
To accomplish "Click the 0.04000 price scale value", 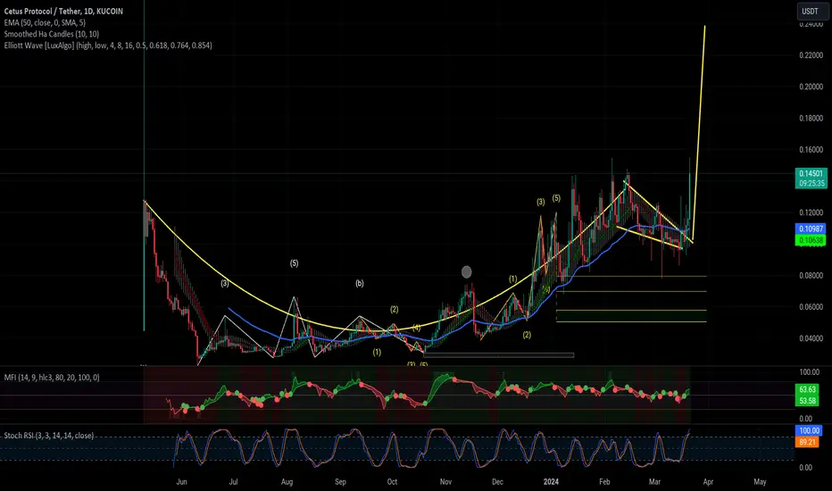I will pyautogui.click(x=811, y=338).
